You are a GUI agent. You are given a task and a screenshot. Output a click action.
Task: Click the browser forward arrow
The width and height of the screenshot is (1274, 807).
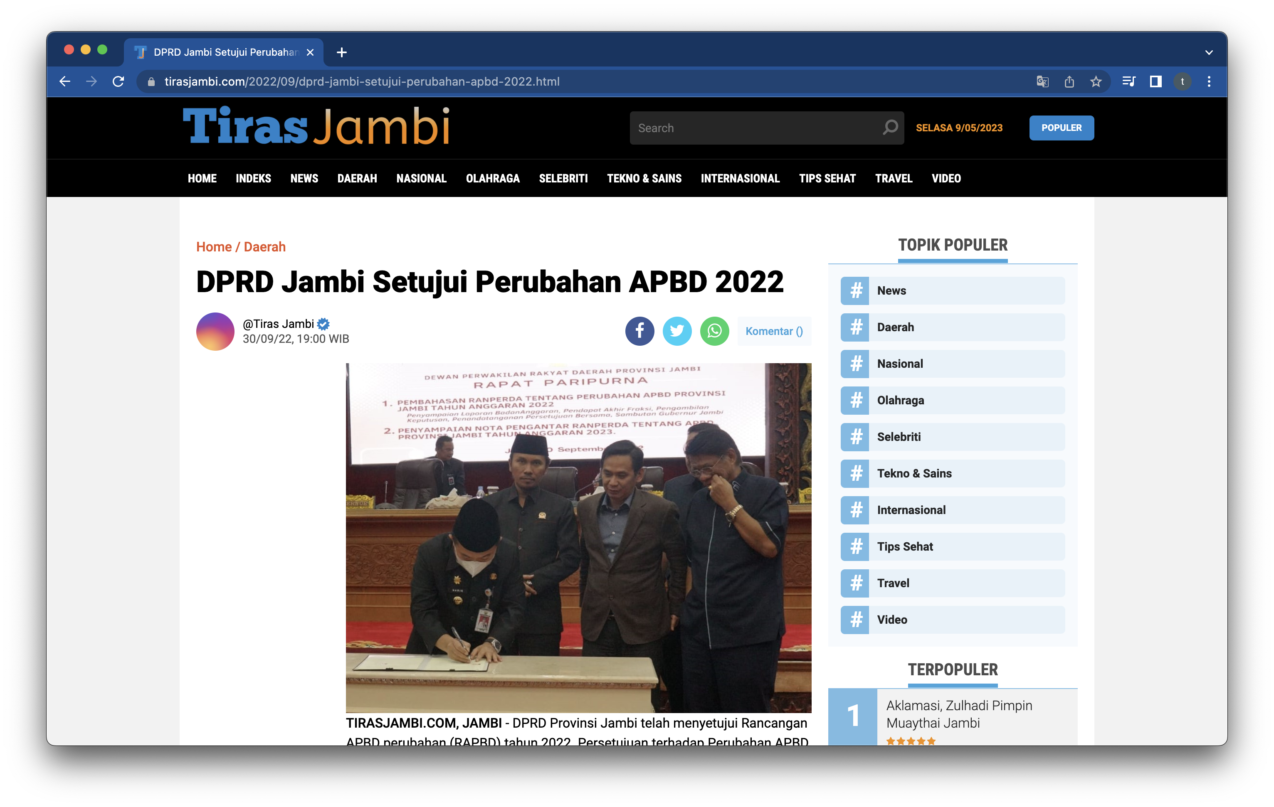(x=91, y=81)
